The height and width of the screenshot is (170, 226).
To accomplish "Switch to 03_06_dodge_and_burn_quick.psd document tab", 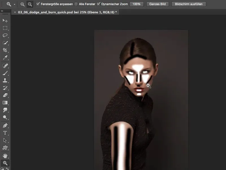I will coord(67,12).
